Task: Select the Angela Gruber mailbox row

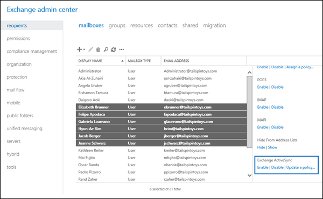Action: pyautogui.click(x=161, y=86)
